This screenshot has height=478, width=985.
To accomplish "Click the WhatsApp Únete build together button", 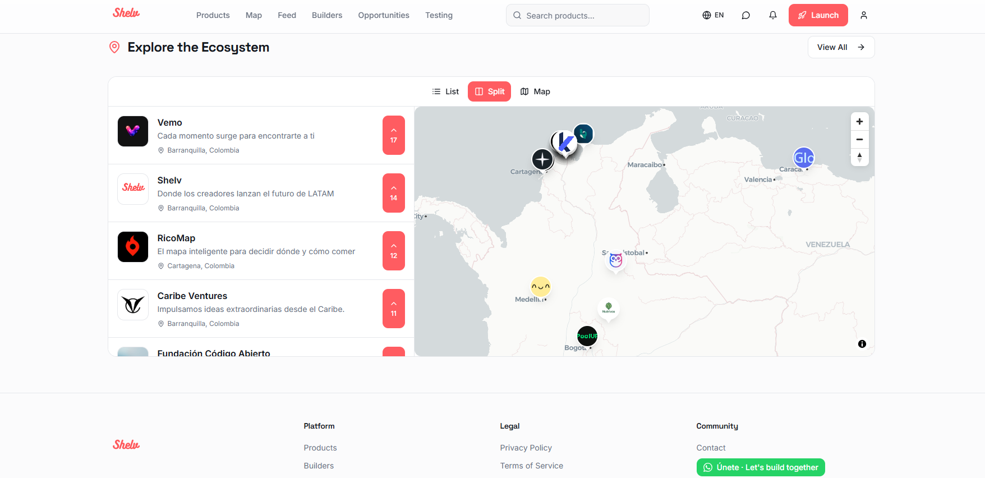I will 761,467.
